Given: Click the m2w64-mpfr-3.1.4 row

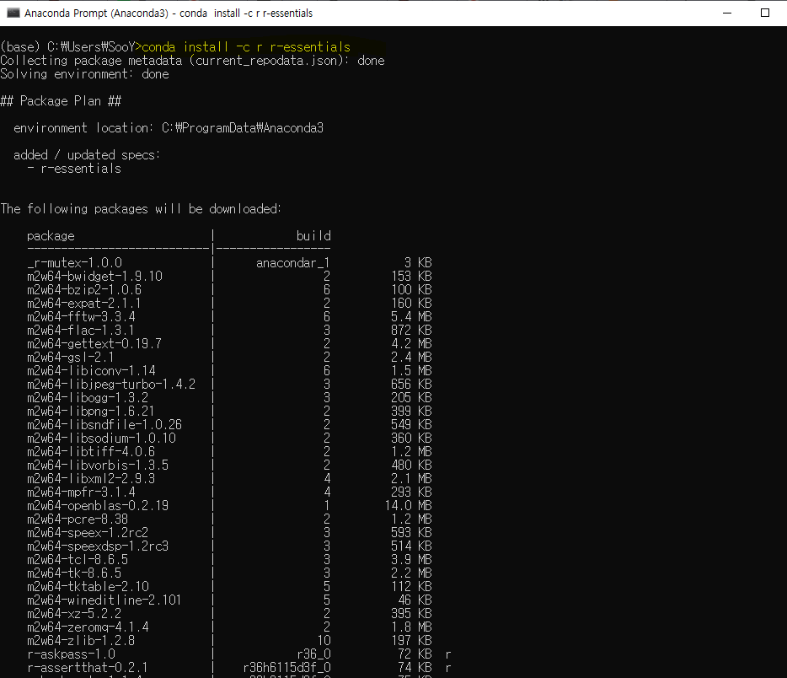Looking at the screenshot, I should 229,492.
